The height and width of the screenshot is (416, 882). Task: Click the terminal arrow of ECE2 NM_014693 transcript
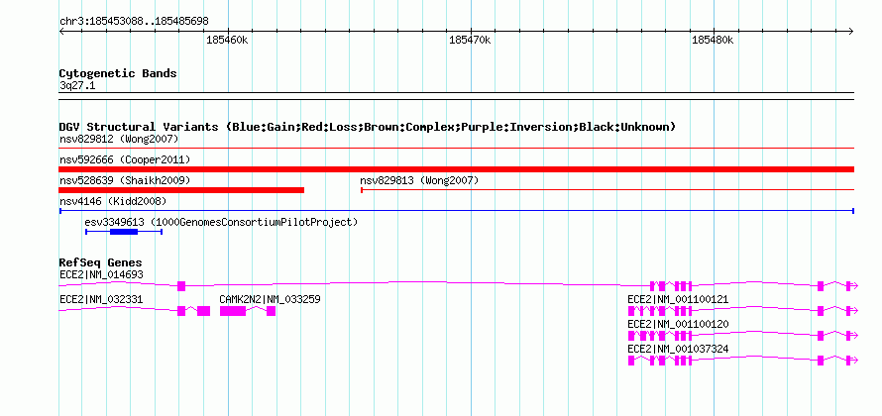(x=854, y=286)
